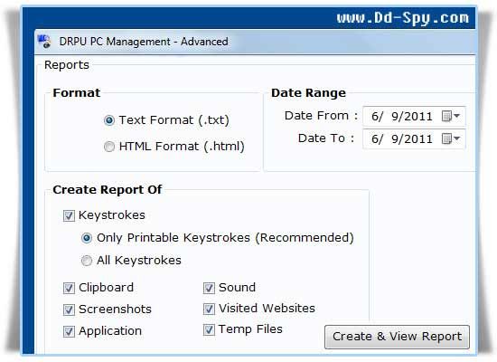Open the Date To calendar dropdown
The width and height of the screenshot is (497, 362).
[451, 138]
